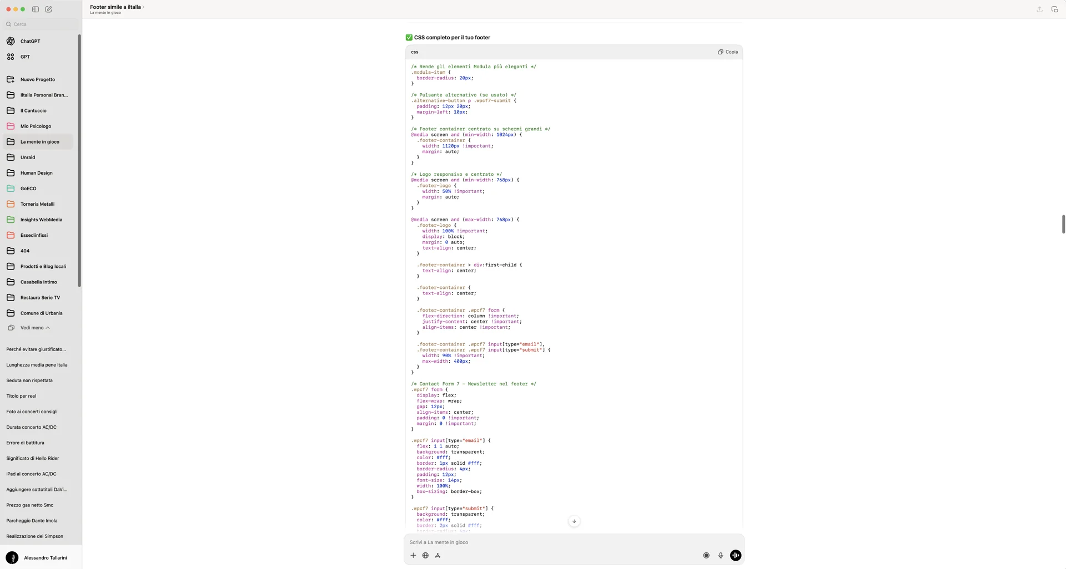This screenshot has width=1066, height=569.
Task: Open Footer simile a iltalla title chevron
Action: (x=143, y=7)
